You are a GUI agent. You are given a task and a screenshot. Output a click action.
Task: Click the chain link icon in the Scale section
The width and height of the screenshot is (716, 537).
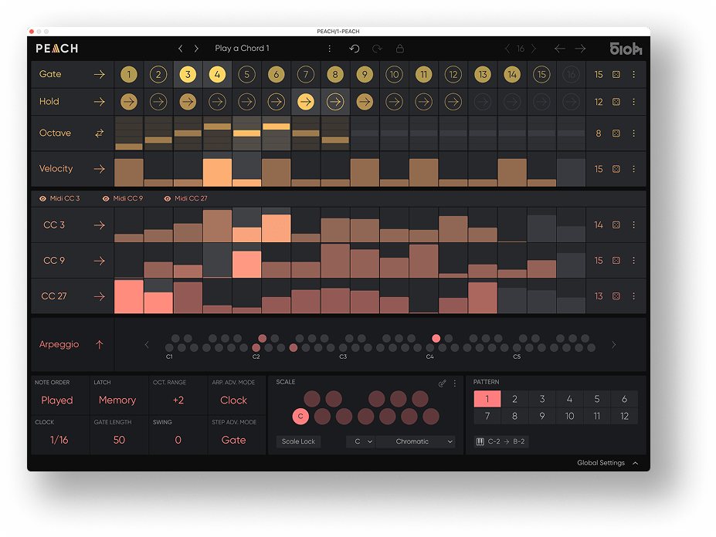point(443,382)
